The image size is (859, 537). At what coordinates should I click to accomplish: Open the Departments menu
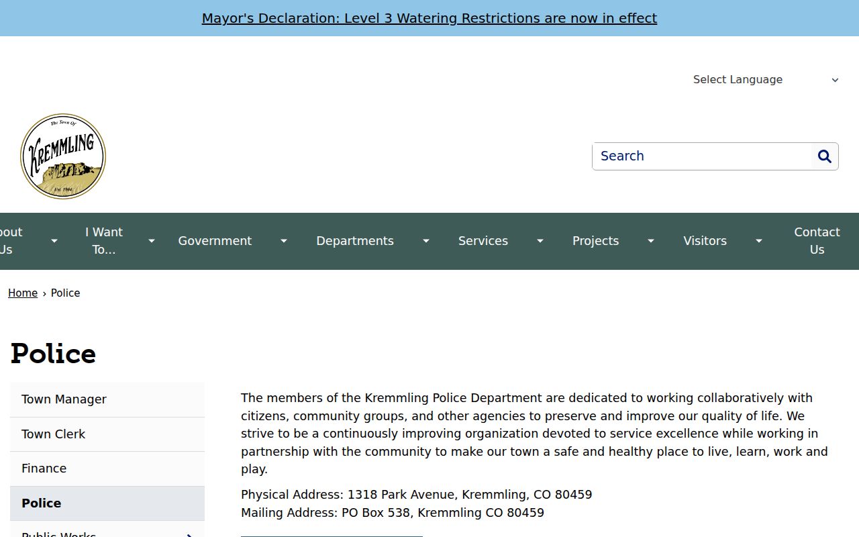pyautogui.click(x=355, y=241)
